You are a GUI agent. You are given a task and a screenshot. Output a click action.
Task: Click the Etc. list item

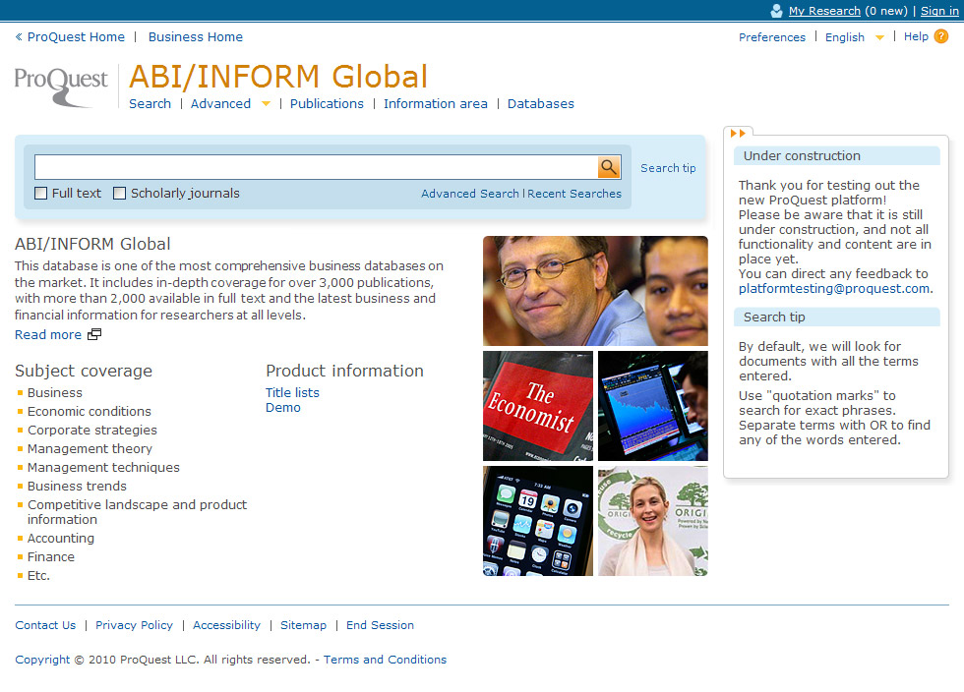pos(38,576)
